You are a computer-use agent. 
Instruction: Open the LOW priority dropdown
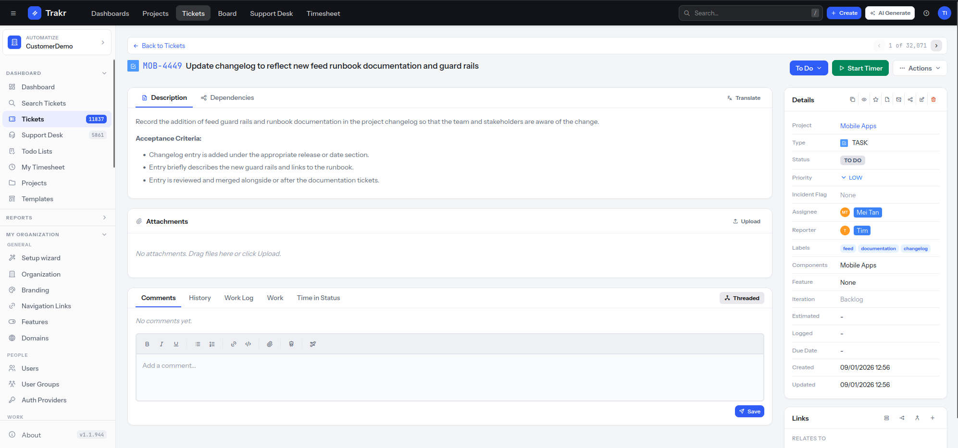(x=851, y=178)
